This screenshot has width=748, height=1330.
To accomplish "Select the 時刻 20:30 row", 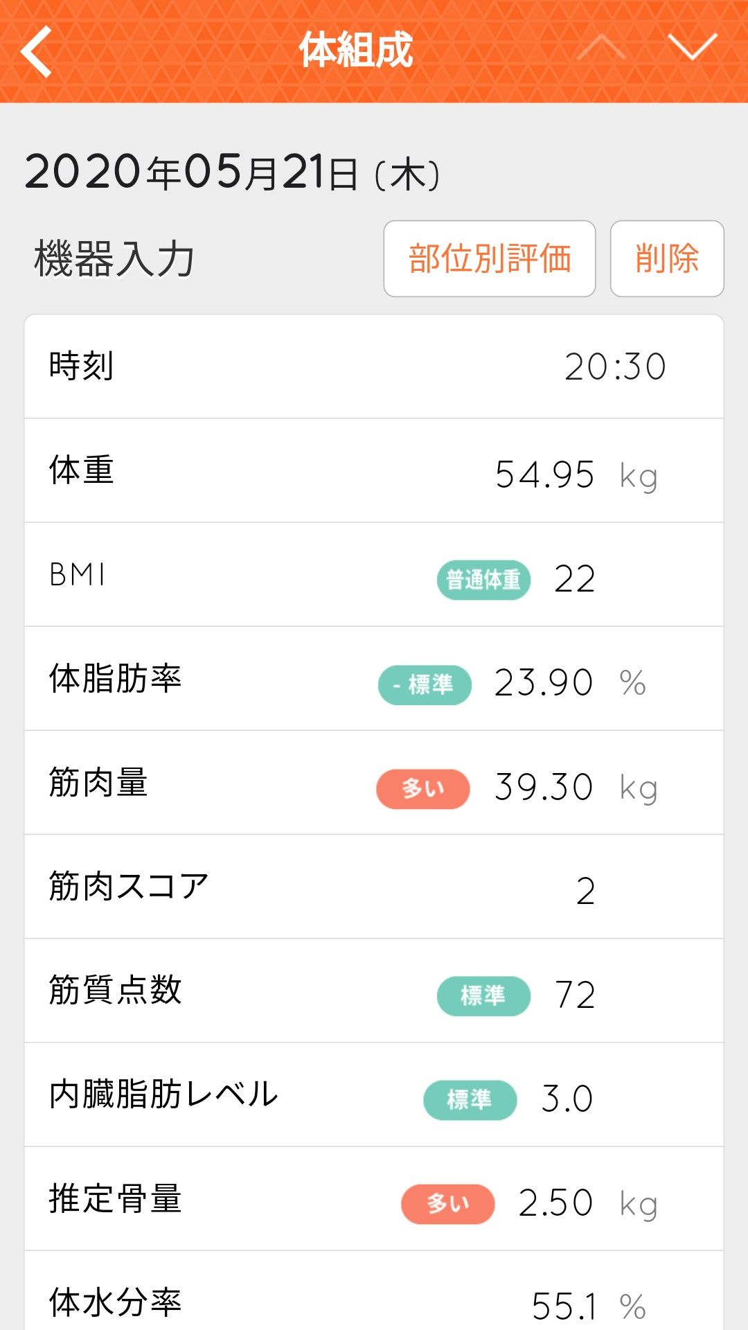I will click(374, 366).
